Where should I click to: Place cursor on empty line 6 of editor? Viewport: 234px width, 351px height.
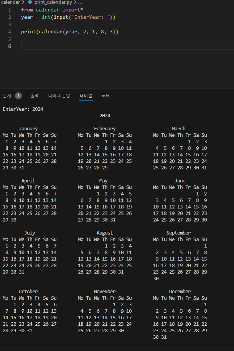point(127,46)
